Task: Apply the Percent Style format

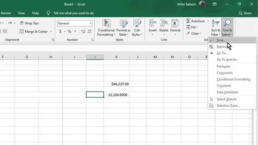Action: 69,31
